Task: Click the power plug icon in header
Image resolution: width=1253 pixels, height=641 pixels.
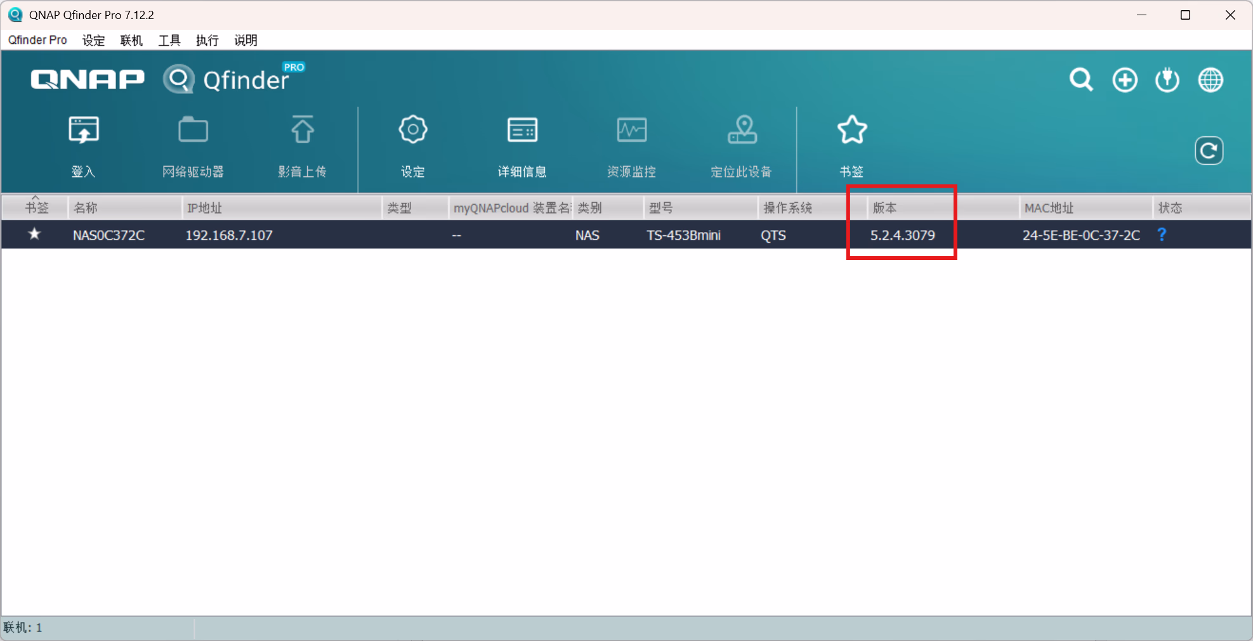Action: click(1167, 80)
